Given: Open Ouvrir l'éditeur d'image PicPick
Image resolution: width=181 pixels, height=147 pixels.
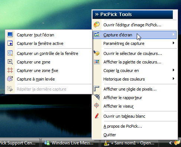Looking at the screenshot, I should (135, 25).
